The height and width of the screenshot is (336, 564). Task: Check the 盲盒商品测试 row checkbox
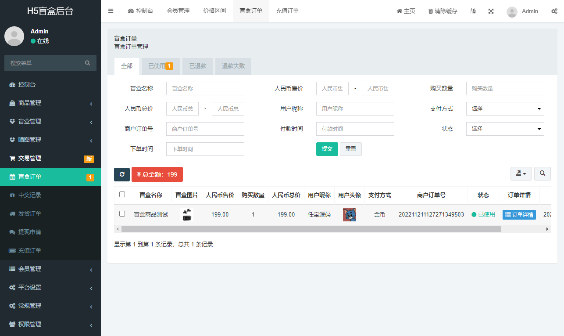[122, 214]
